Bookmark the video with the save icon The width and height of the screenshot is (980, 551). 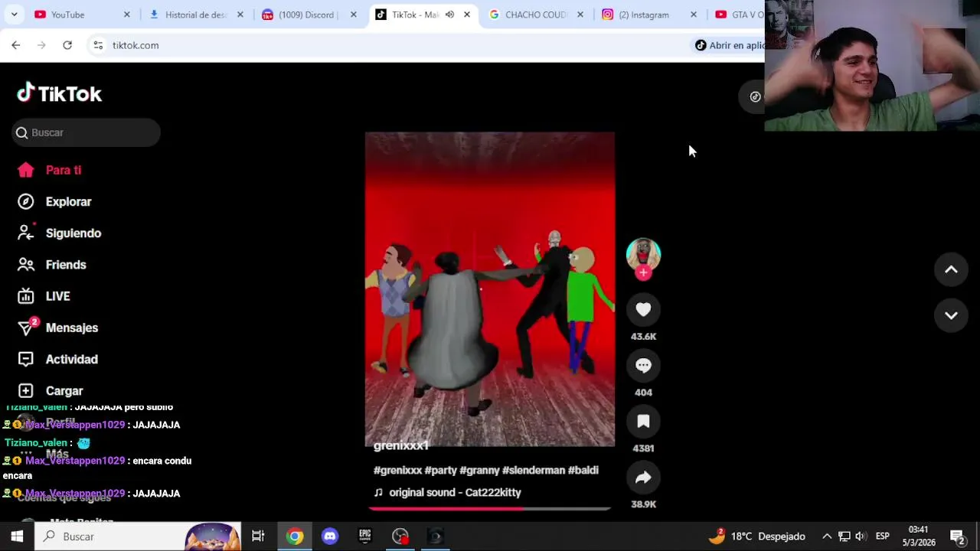(x=643, y=421)
